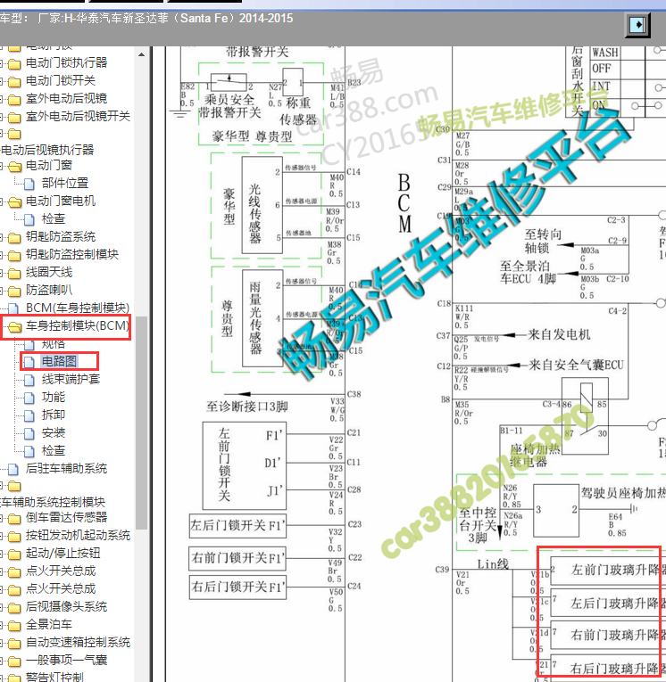
Task: Click the 至诊断接口3脚 label
Action: 247,407
